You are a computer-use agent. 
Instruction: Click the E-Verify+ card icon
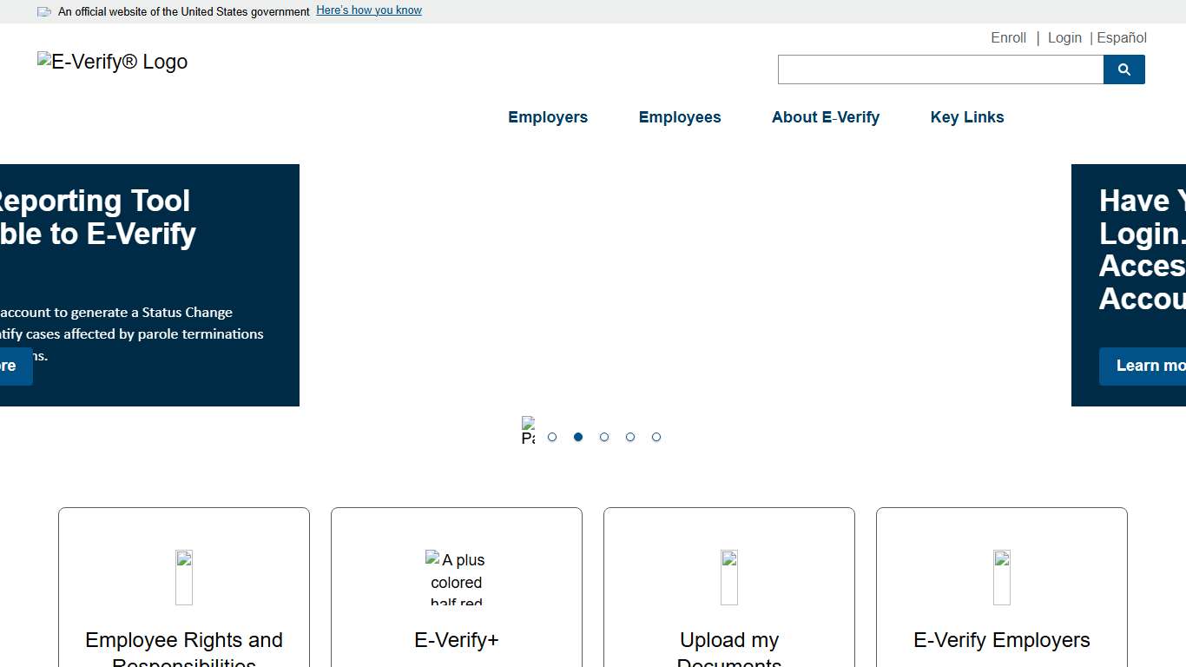point(456,577)
